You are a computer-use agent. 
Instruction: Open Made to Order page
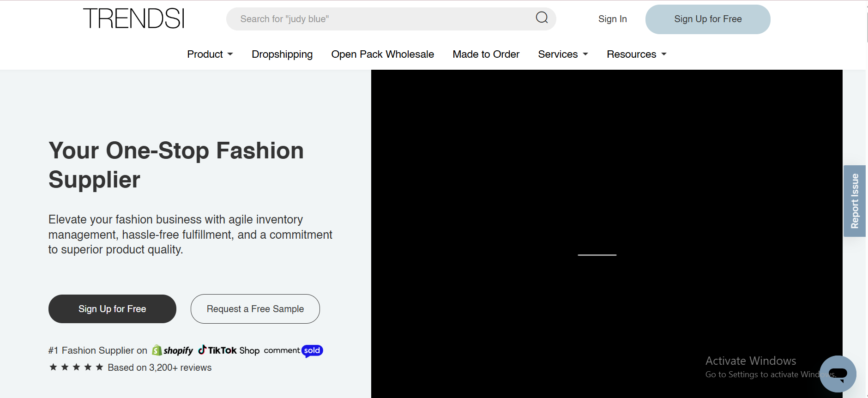coord(486,54)
